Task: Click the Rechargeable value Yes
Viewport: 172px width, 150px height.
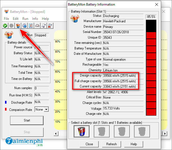Action: (x=123, y=65)
